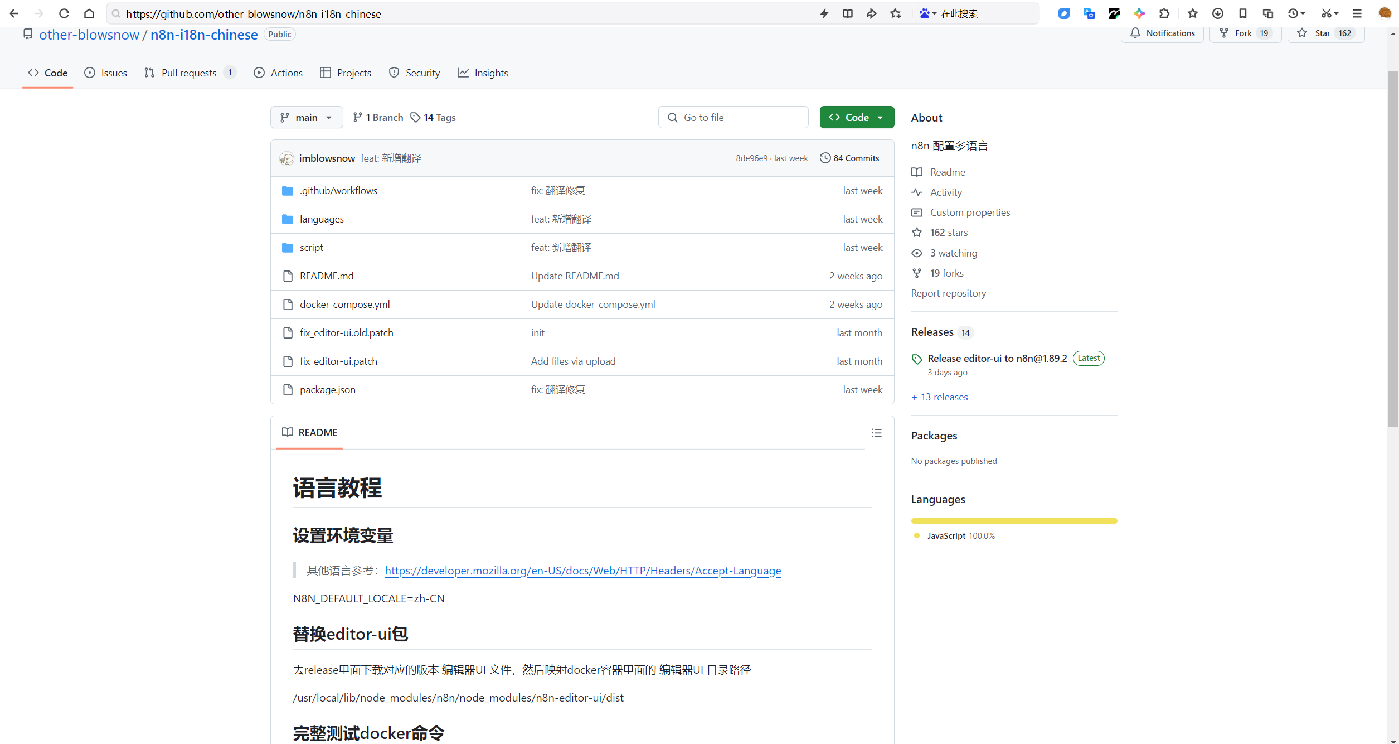
Task: Open n8n-i18n-chinese repository name link
Action: click(204, 35)
